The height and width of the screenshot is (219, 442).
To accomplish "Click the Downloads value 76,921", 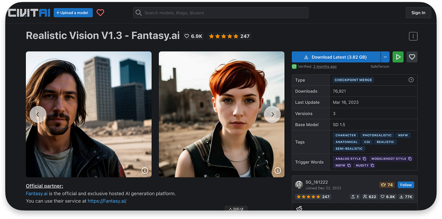I will point(339,91).
